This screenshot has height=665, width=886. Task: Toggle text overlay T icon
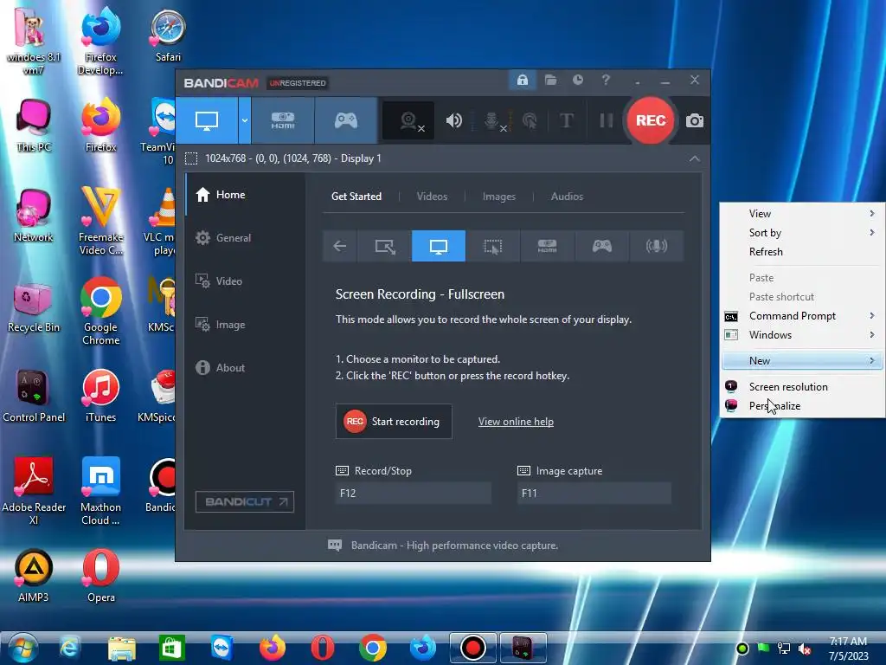(566, 120)
